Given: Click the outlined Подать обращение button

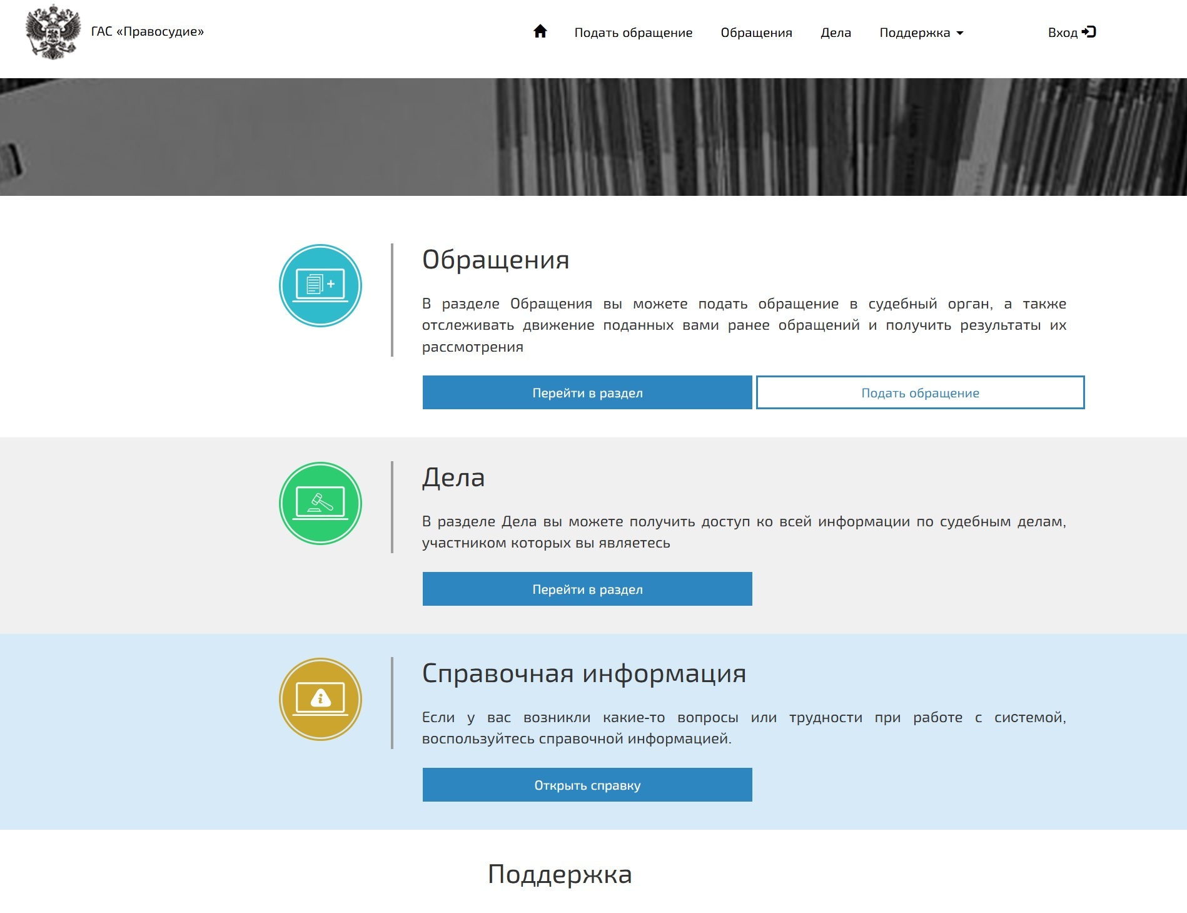Looking at the screenshot, I should [920, 392].
